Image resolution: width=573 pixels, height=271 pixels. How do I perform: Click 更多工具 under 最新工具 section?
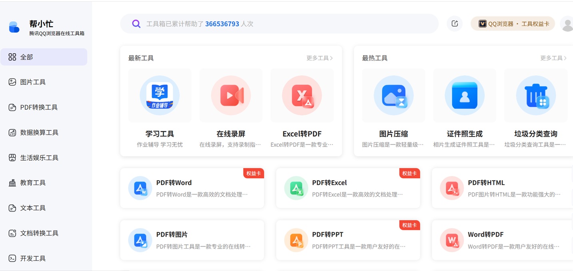[x=319, y=58]
